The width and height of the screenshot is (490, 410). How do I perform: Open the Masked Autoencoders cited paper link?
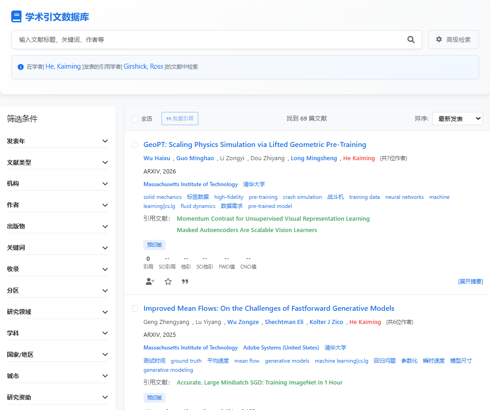click(x=247, y=230)
